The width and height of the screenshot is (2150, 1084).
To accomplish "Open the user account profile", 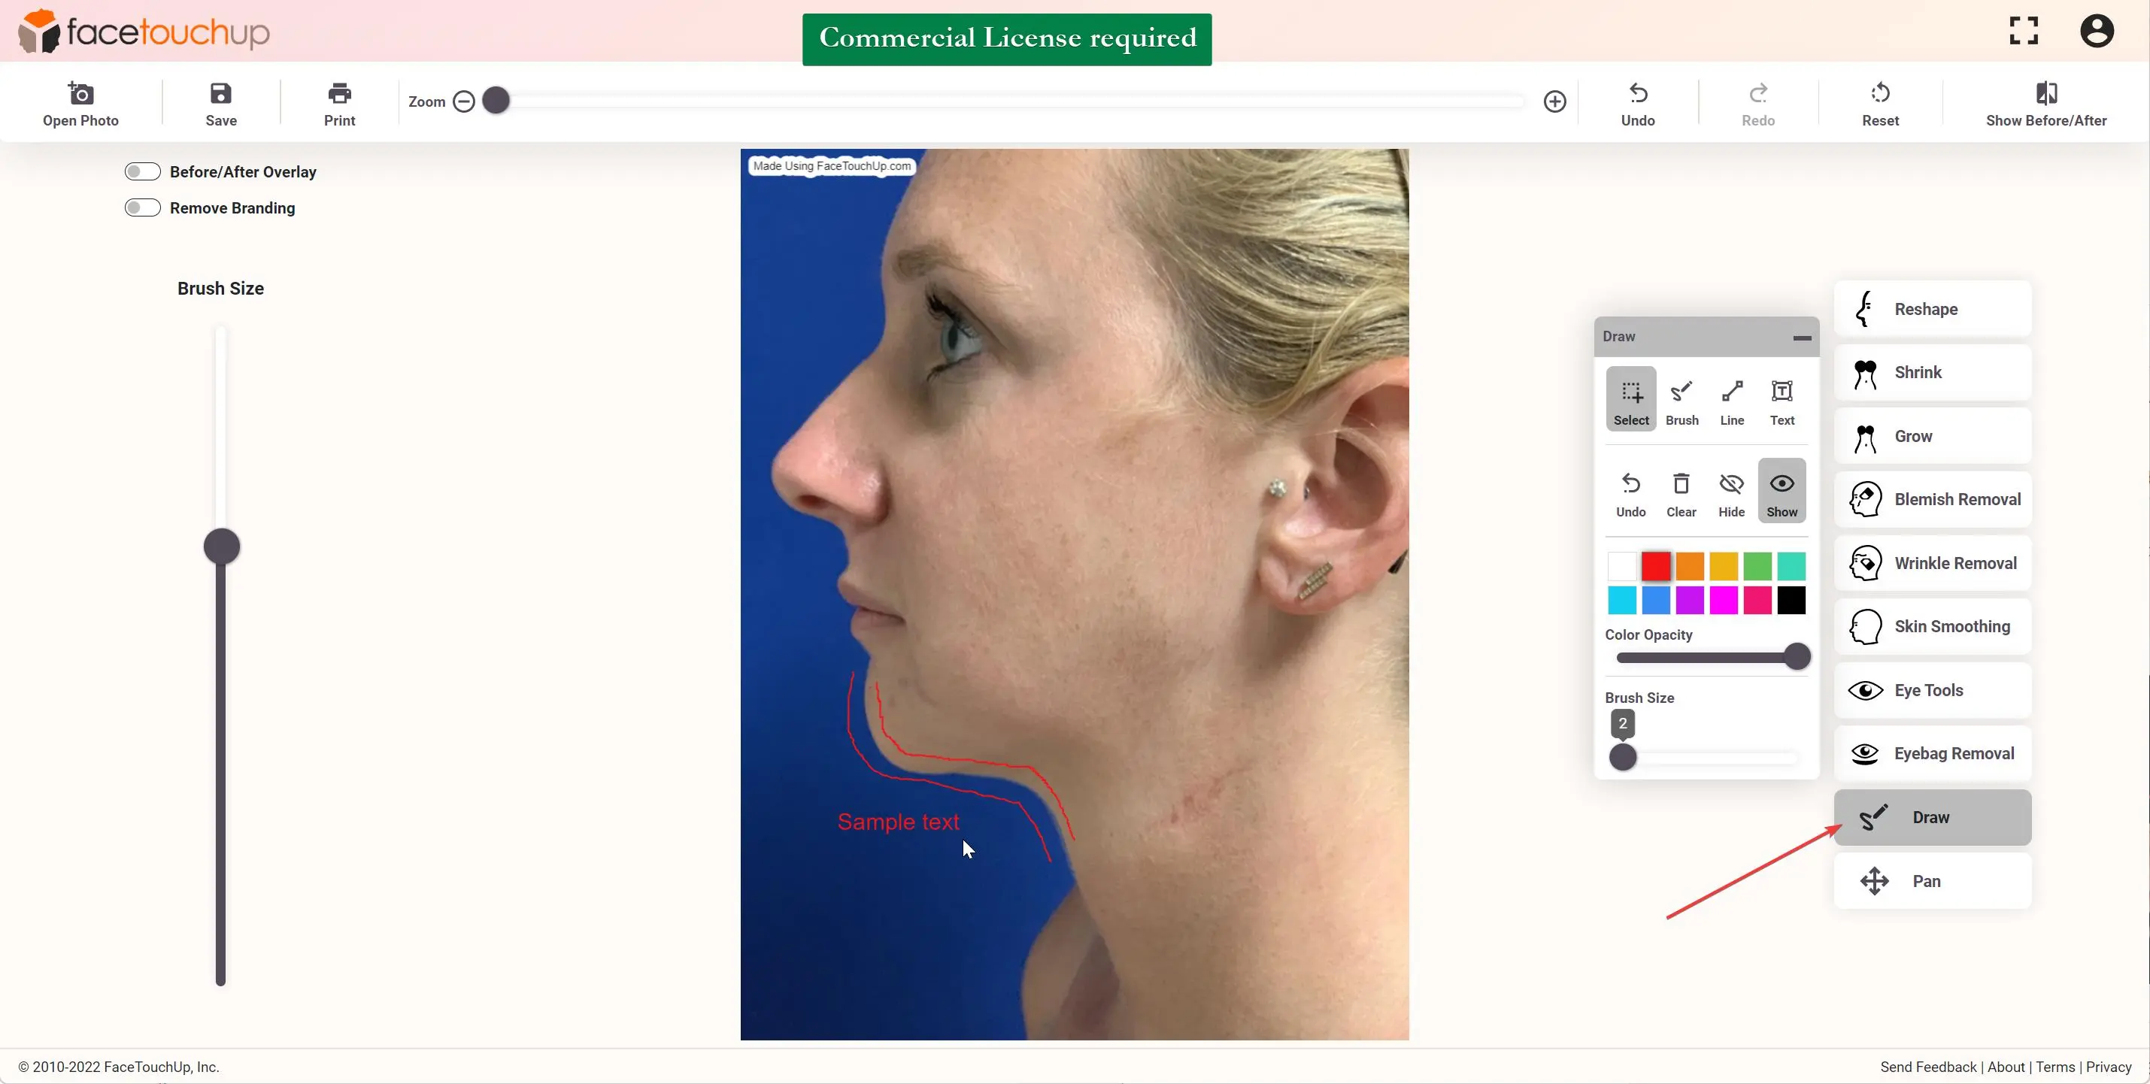I will tap(2097, 31).
